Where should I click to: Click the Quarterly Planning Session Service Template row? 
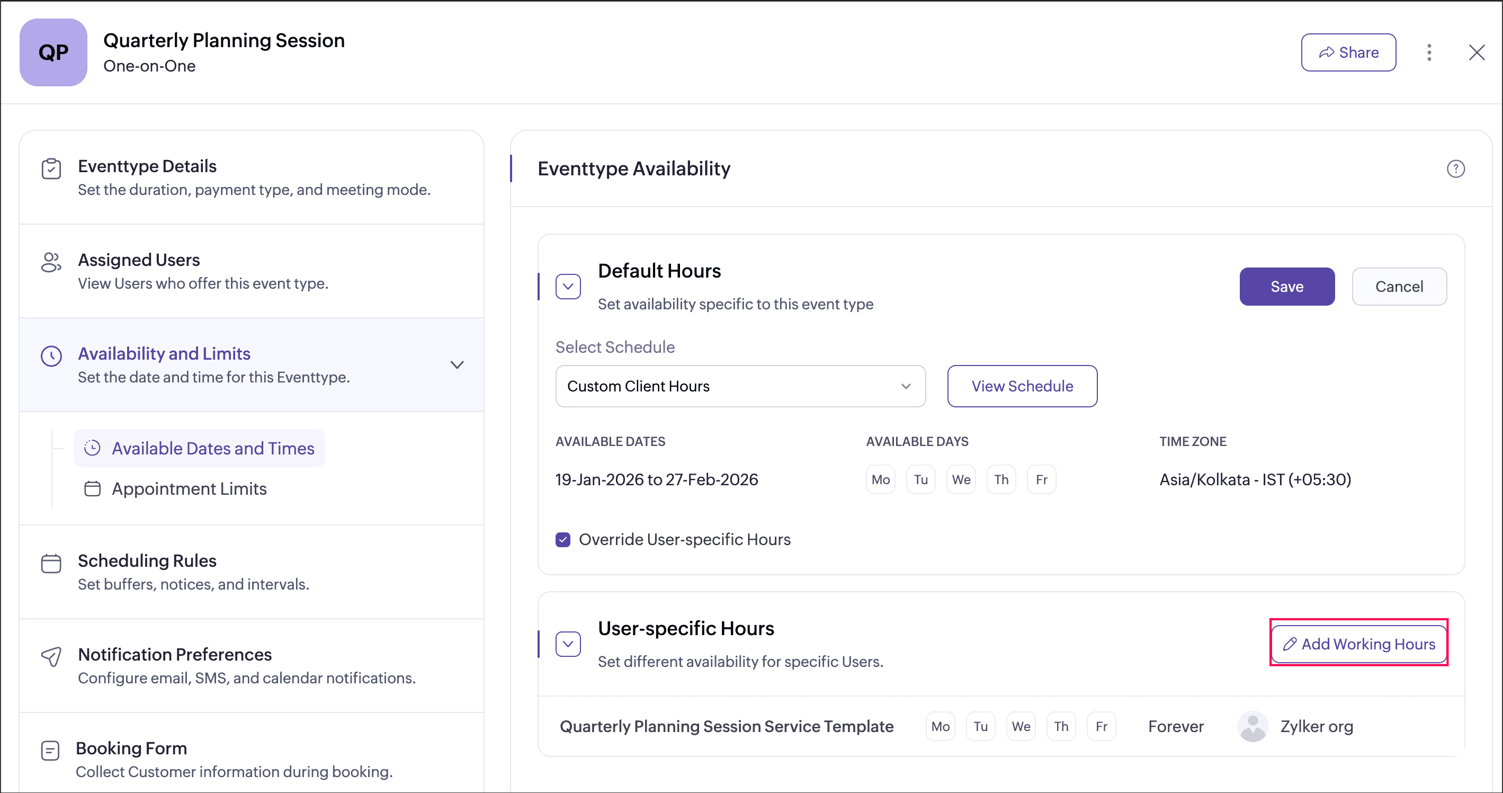(726, 726)
